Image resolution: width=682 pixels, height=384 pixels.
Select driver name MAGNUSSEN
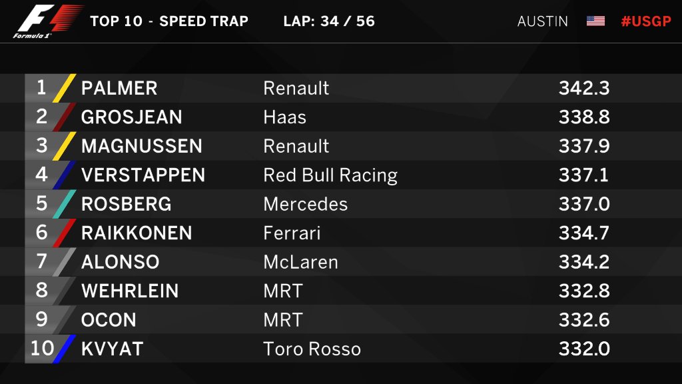pos(142,146)
